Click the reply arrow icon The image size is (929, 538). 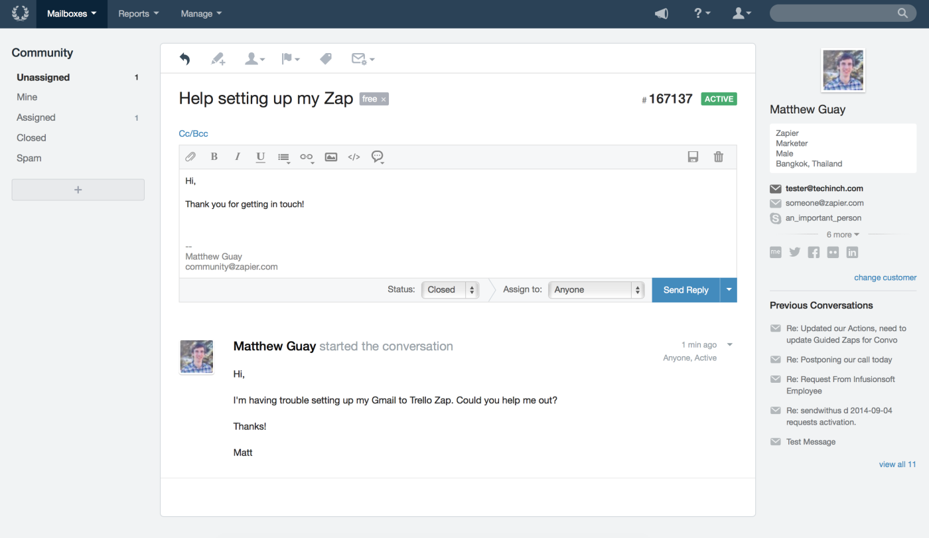coord(184,59)
